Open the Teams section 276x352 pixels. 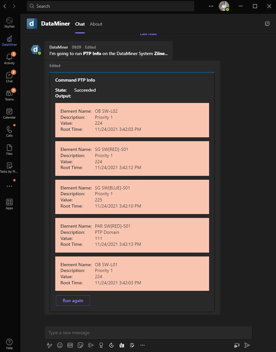(9, 95)
